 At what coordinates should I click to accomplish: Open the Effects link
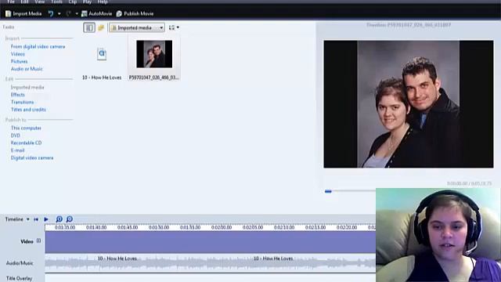17,95
